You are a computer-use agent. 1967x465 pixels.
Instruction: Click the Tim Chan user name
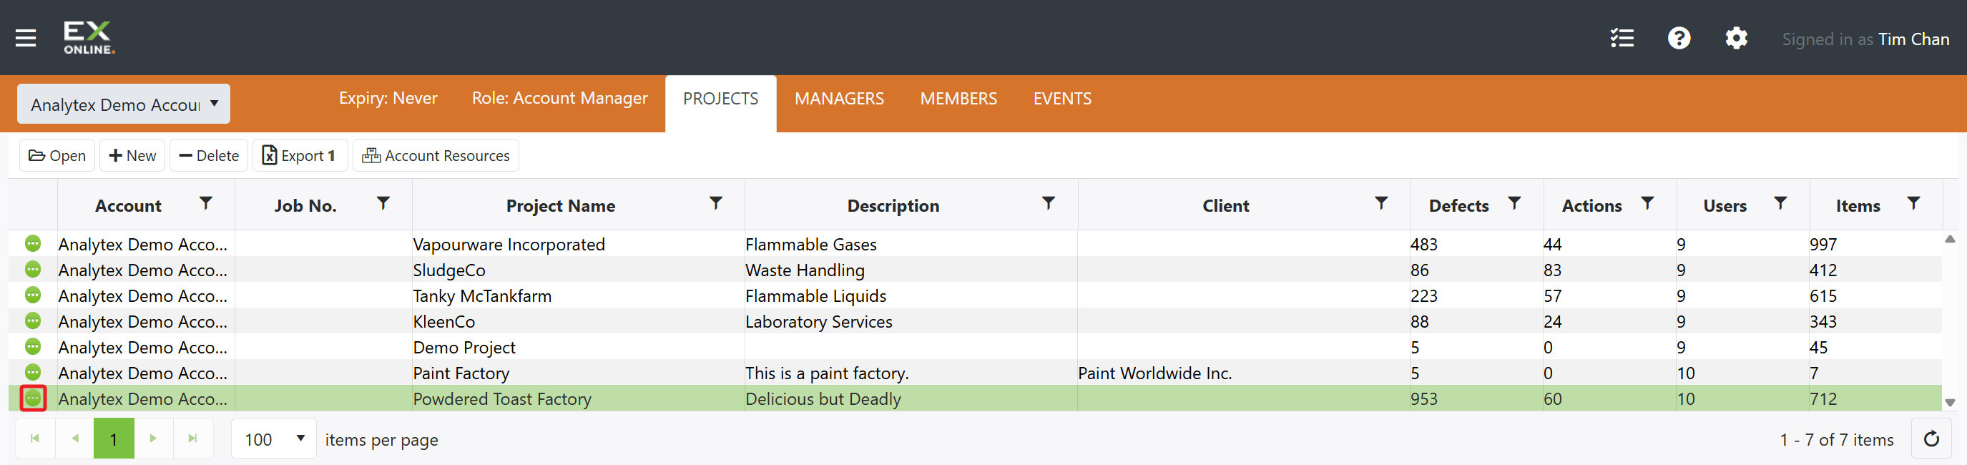pos(1913,39)
